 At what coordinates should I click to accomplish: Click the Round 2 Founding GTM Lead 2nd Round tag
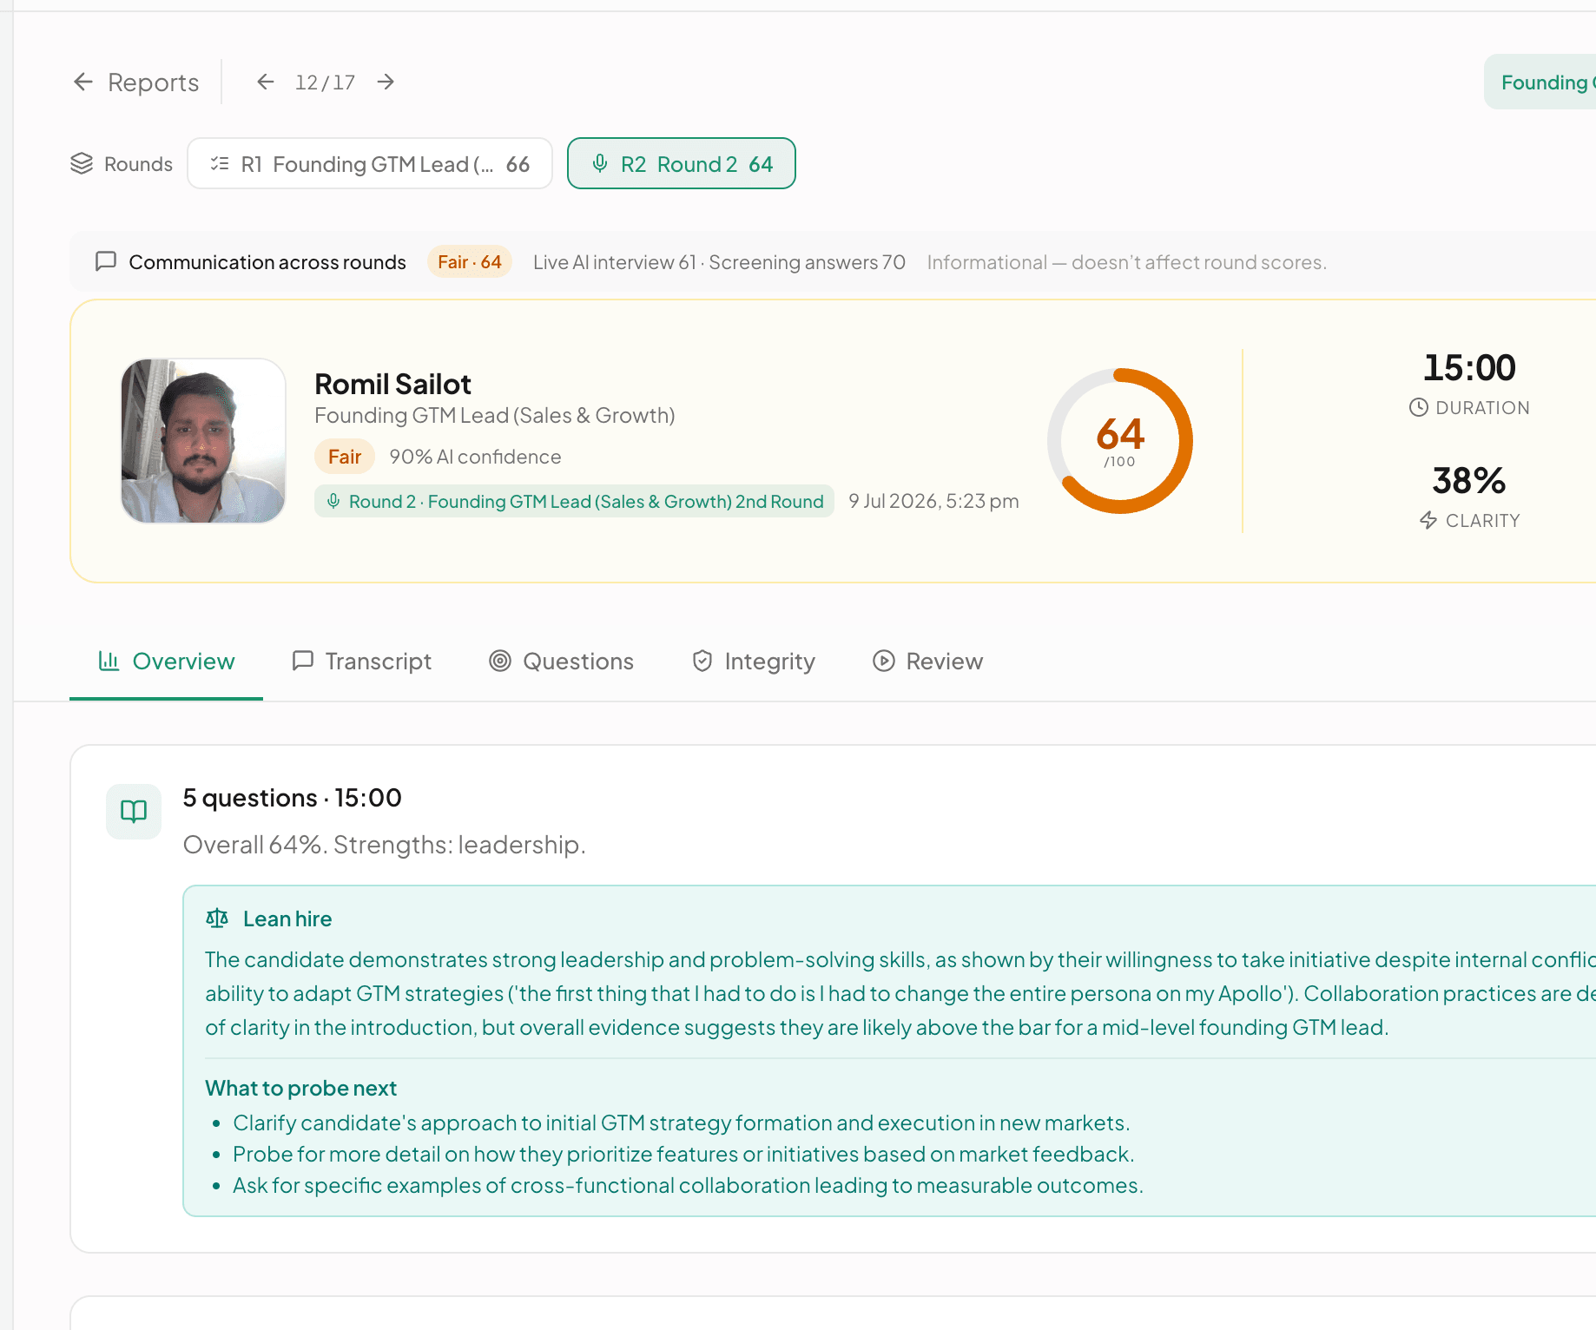coord(574,501)
